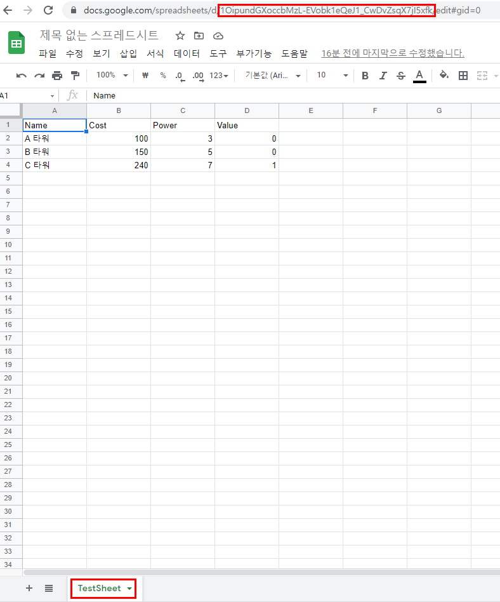Open more number formats 123 dropdown
Viewport: 500px width, 602px height.
219,76
